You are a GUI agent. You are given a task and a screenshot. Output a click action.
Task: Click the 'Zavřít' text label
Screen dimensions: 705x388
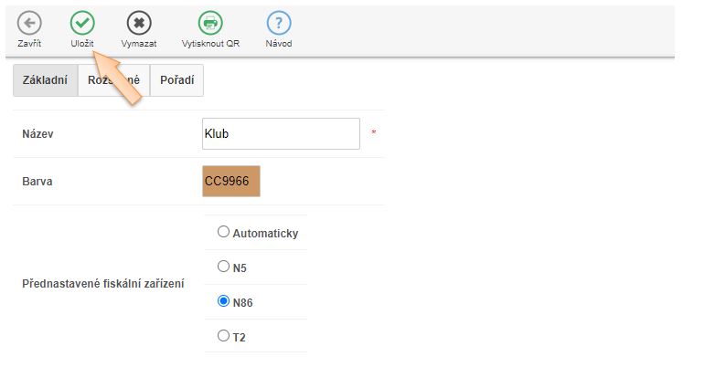(x=29, y=44)
